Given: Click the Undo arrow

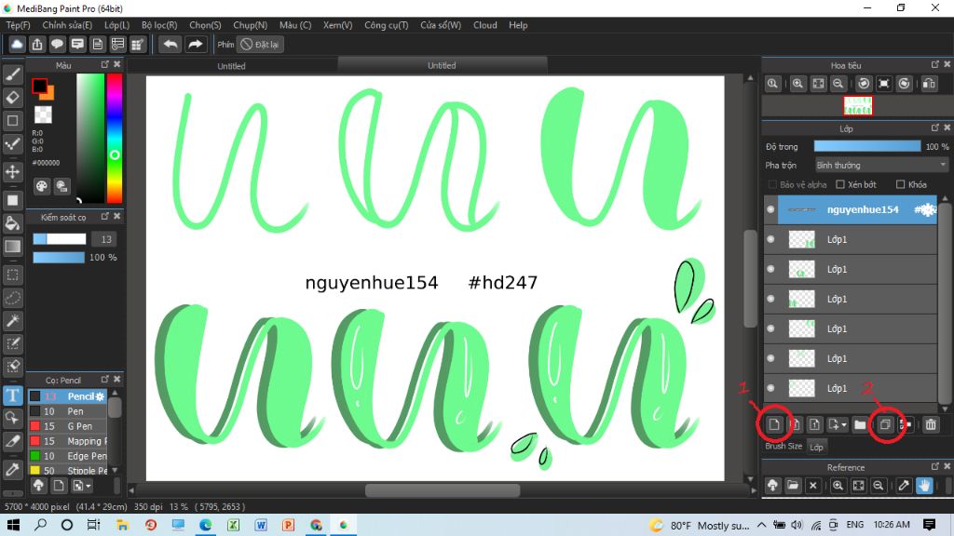Looking at the screenshot, I should click(170, 45).
